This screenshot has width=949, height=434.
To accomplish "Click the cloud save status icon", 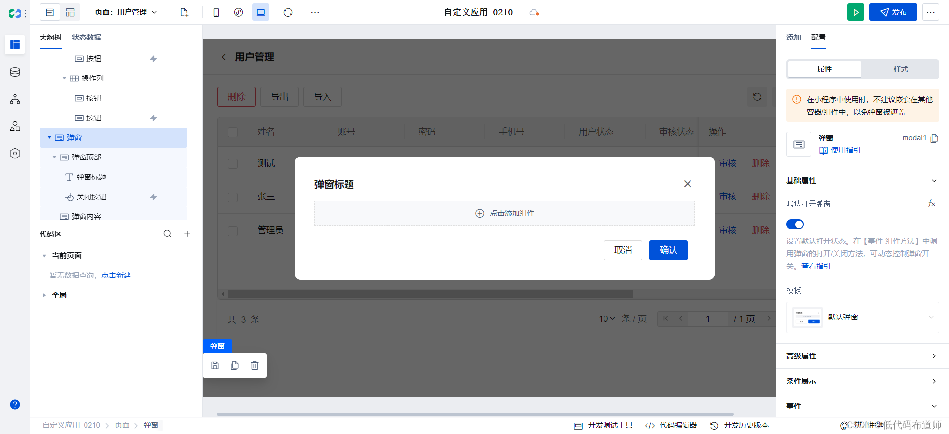I will pos(534,12).
